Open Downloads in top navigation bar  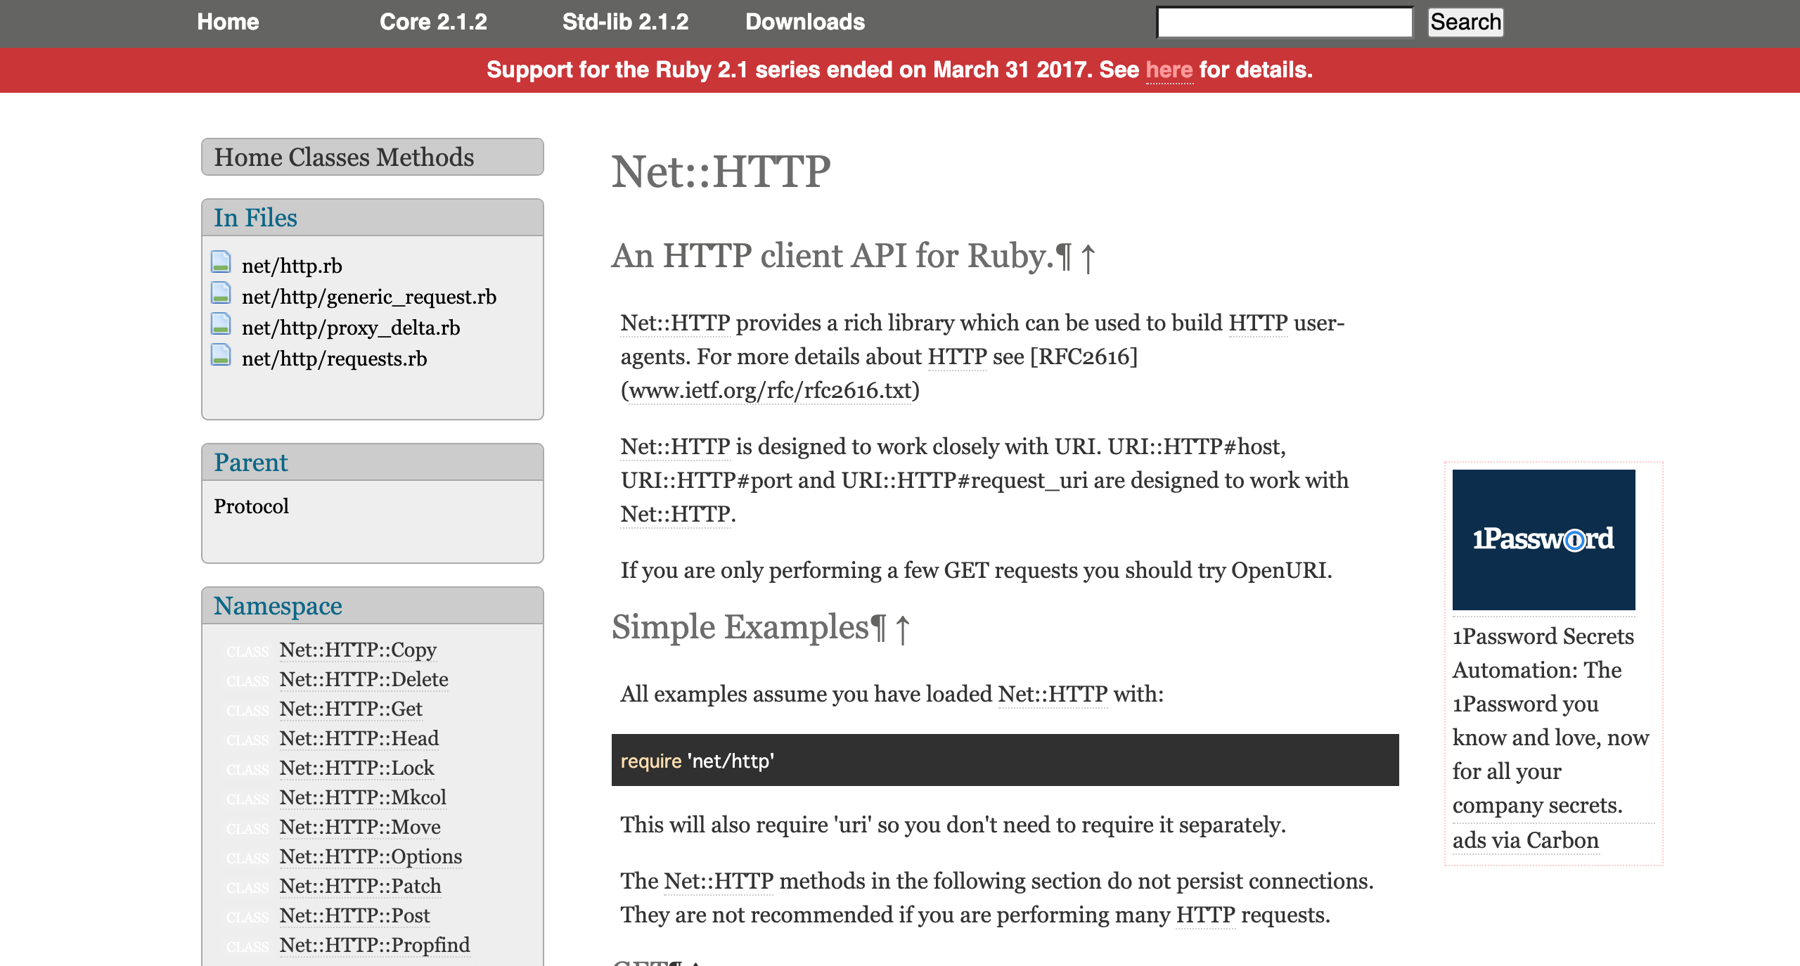804,22
